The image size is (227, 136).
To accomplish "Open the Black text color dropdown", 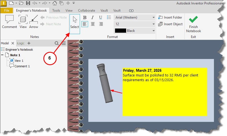I will [134, 31].
